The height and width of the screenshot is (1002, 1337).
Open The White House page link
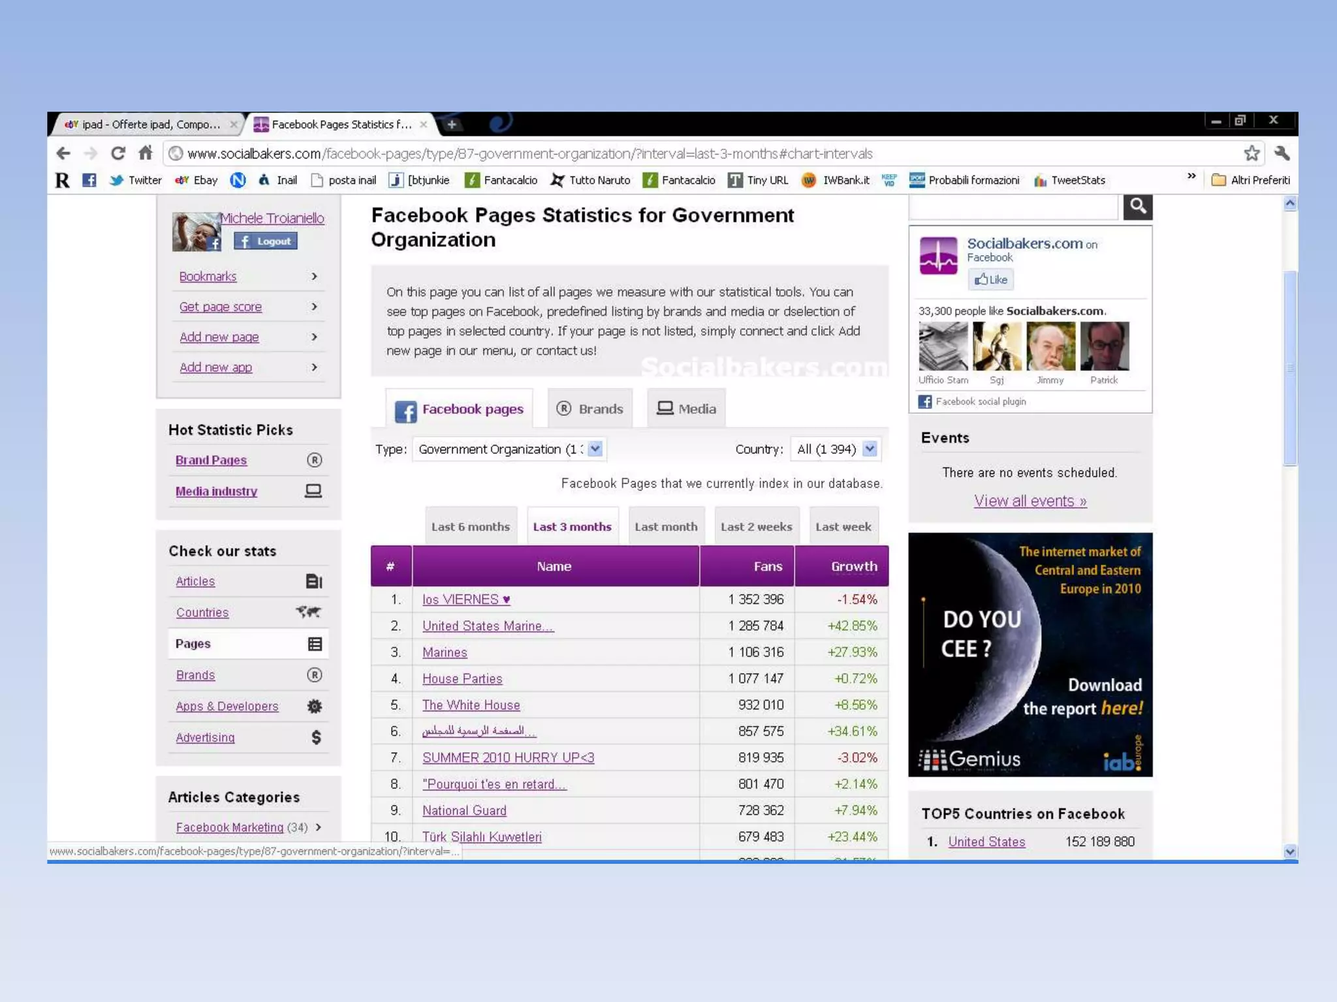[x=471, y=705]
